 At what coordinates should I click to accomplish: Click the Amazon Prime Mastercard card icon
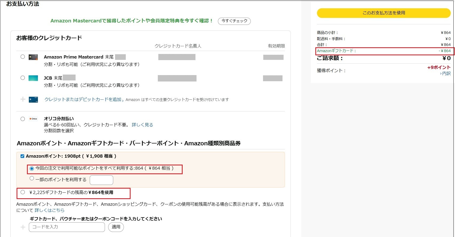33,57
